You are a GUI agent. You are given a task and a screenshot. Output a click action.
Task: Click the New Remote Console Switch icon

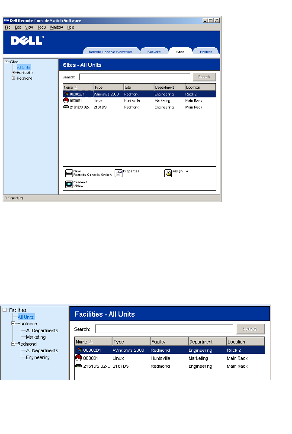pyautogui.click(x=69, y=173)
